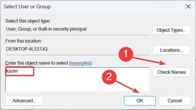
Task: Place cursor on the kazim text entry
Action: pyautogui.click(x=12, y=71)
